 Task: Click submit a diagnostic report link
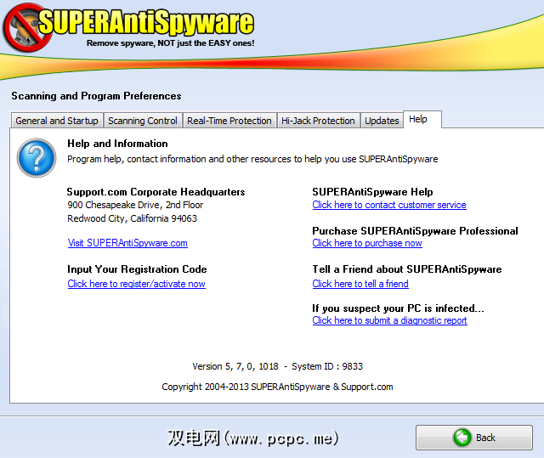pyautogui.click(x=389, y=320)
